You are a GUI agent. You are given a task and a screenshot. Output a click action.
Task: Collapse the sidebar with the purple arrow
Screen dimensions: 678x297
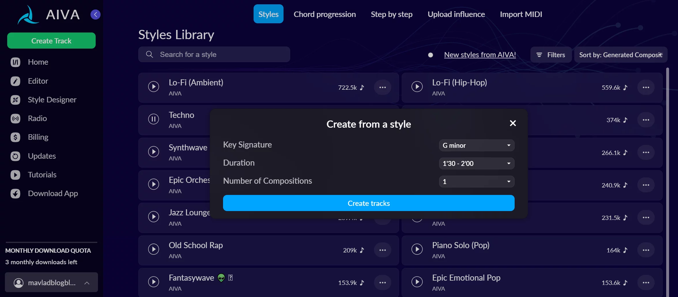(95, 14)
